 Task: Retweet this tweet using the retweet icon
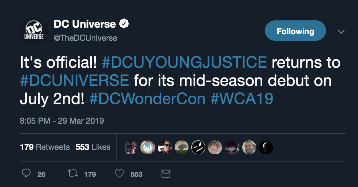pos(72,174)
